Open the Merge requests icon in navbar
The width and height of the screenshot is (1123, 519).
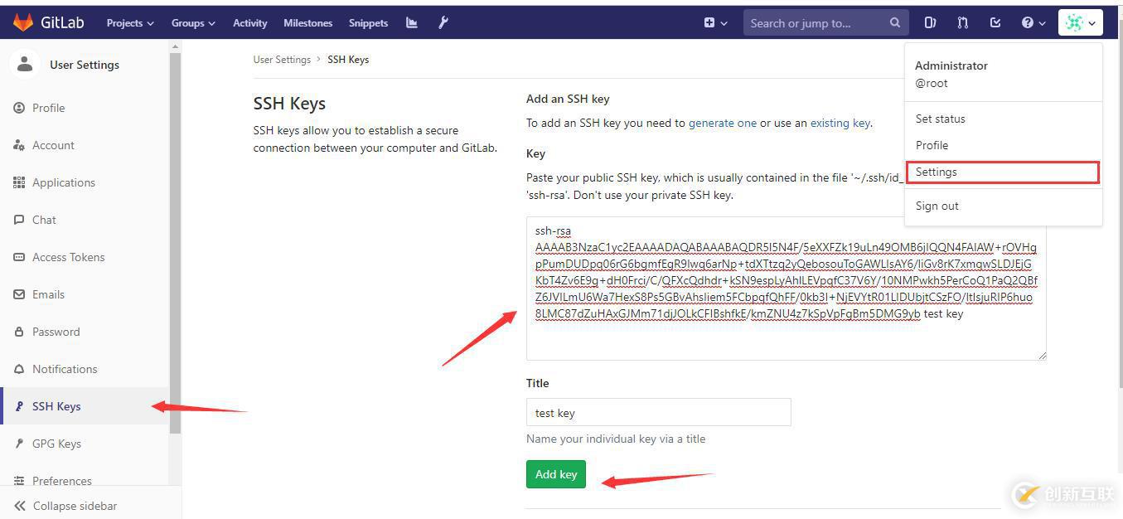coord(963,23)
